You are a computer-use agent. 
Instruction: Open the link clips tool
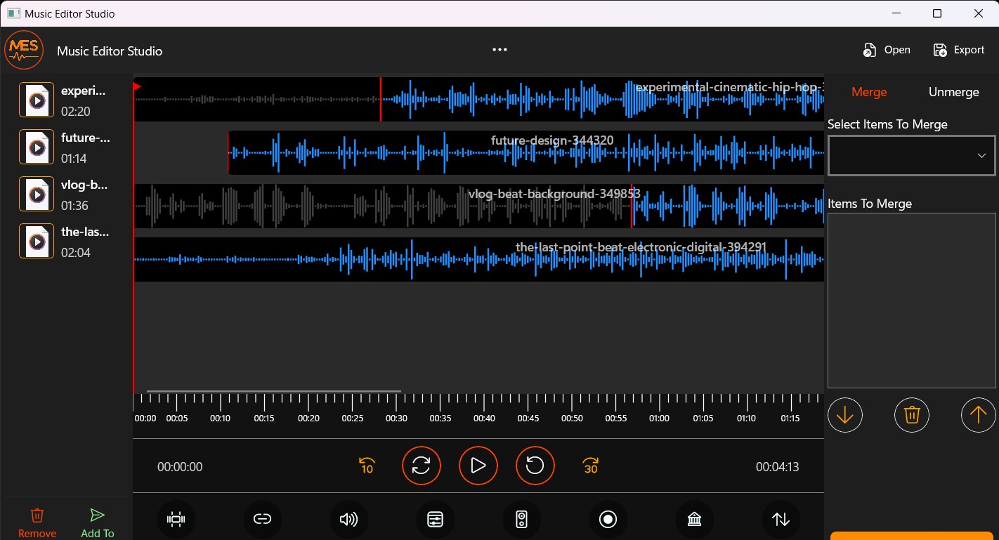263,520
